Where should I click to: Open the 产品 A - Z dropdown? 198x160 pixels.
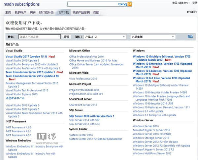point(105,37)
